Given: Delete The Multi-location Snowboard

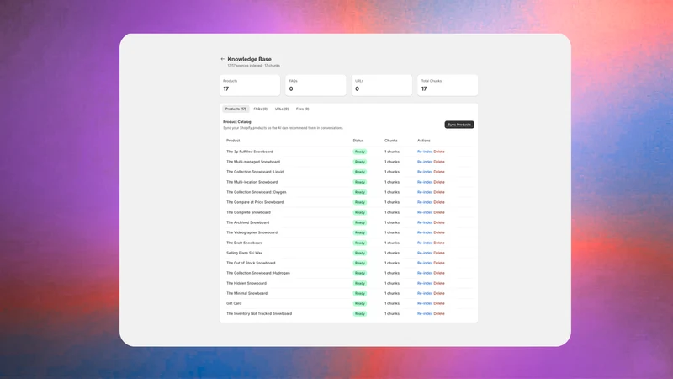Looking at the screenshot, I should click(439, 182).
